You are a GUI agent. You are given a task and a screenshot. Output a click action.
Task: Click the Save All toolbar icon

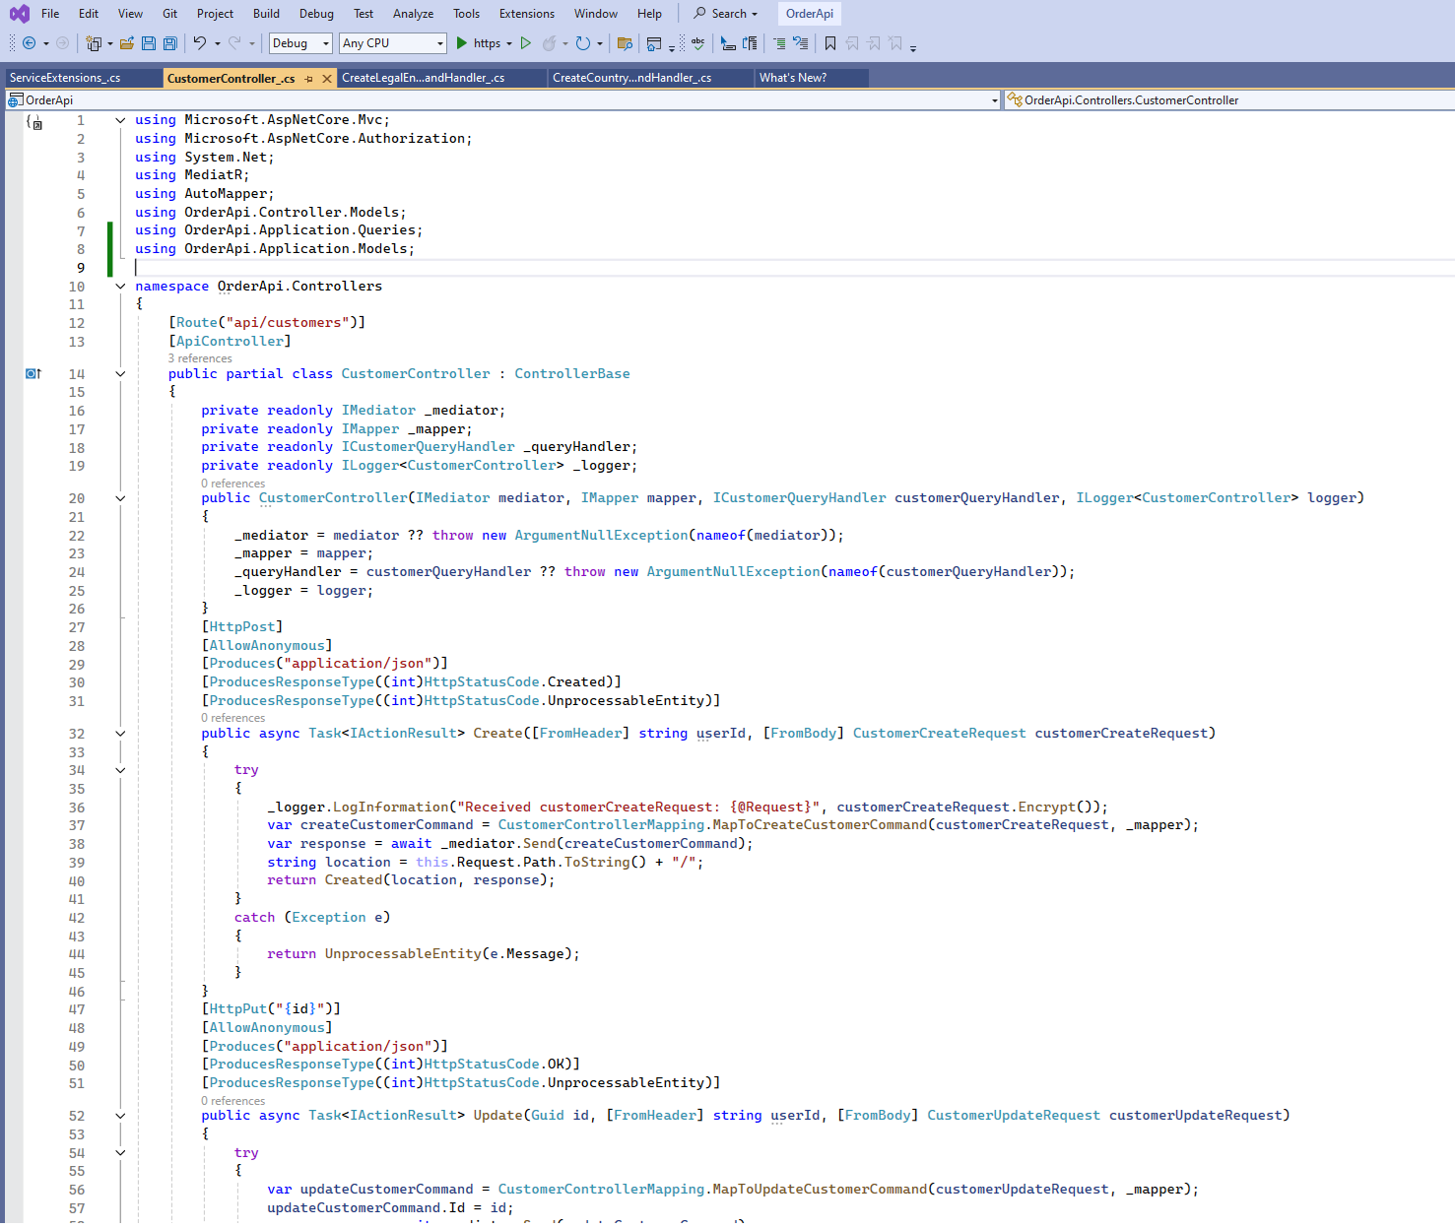point(169,43)
